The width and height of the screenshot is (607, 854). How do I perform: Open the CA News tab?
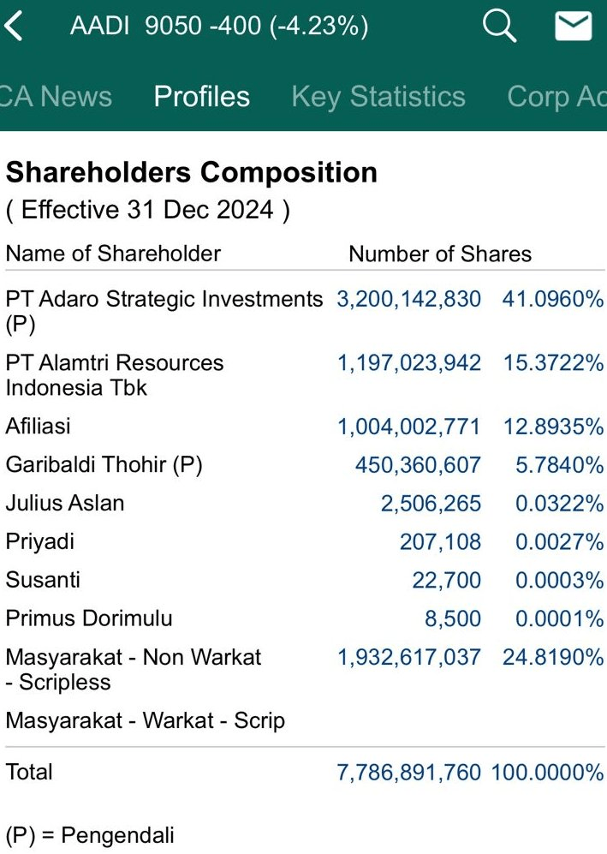click(x=57, y=96)
